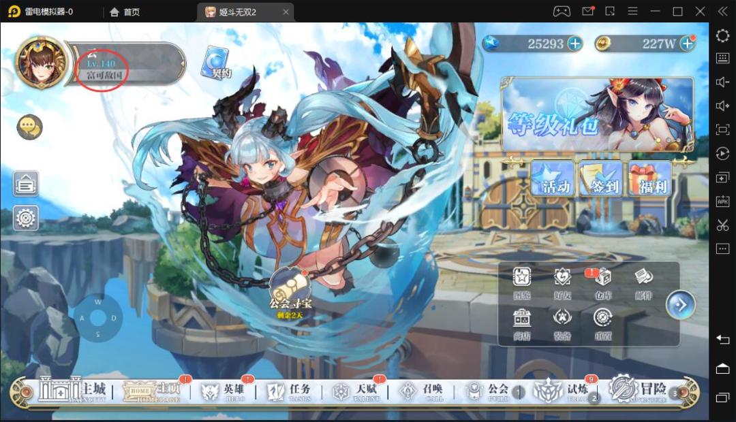
Task: Tap the Android home button
Action: tap(722, 368)
